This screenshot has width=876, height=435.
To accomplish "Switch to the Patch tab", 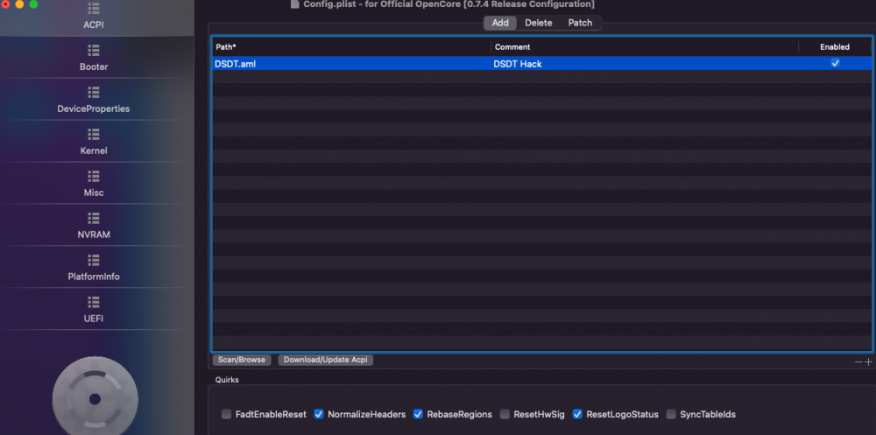I will pos(580,23).
